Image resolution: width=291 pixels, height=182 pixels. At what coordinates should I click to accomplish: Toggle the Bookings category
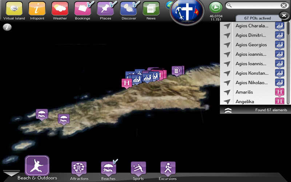(83, 9)
